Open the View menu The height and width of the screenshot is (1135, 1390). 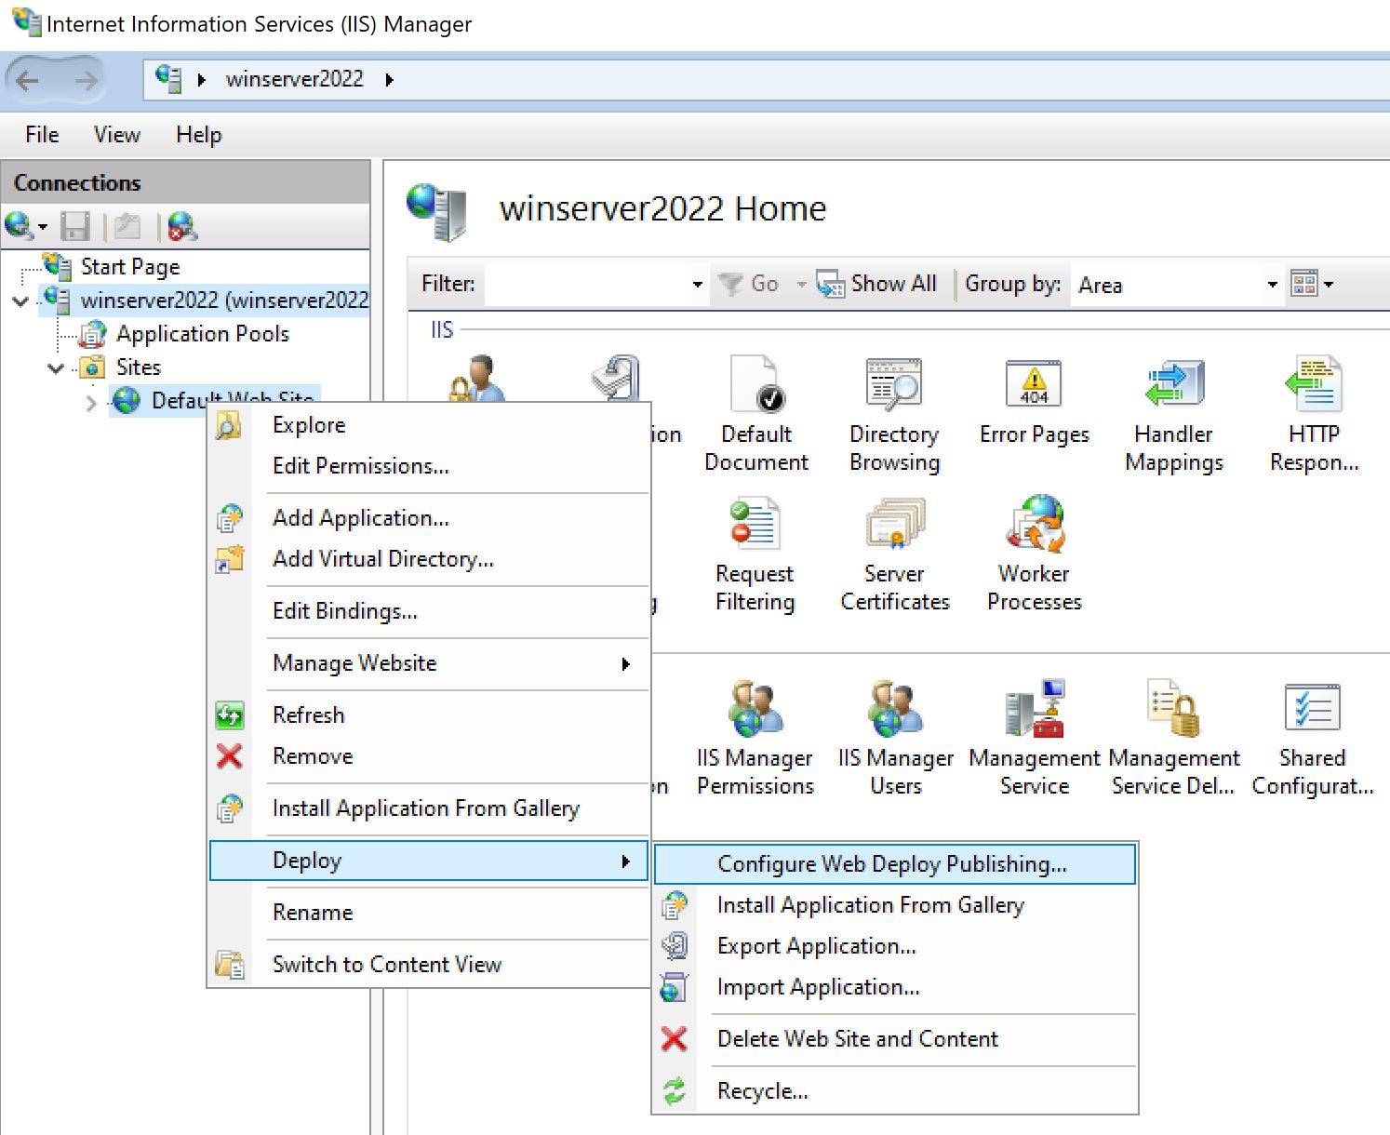(115, 135)
